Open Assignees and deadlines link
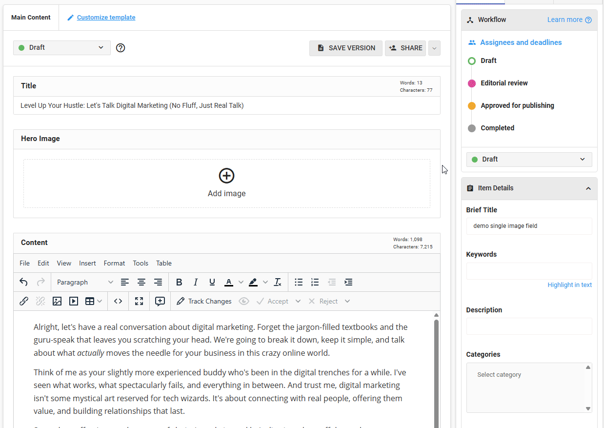Viewport: 604px width, 428px height. (x=521, y=42)
